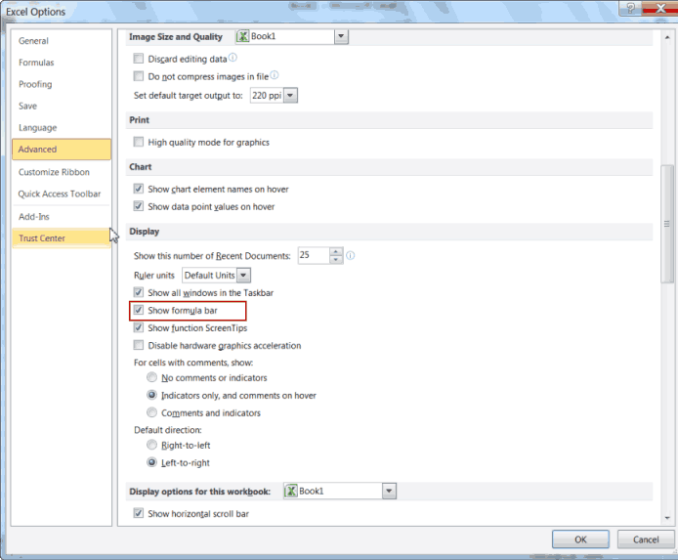Image resolution: width=678 pixels, height=560 pixels.
Task: Enable Discard editing data checkbox
Action: tap(139, 59)
